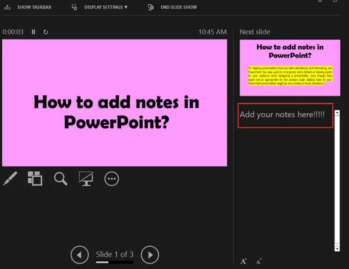349x269 pixels.
Task: Click the magnifier zoom into slide icon
Action: click(60, 179)
